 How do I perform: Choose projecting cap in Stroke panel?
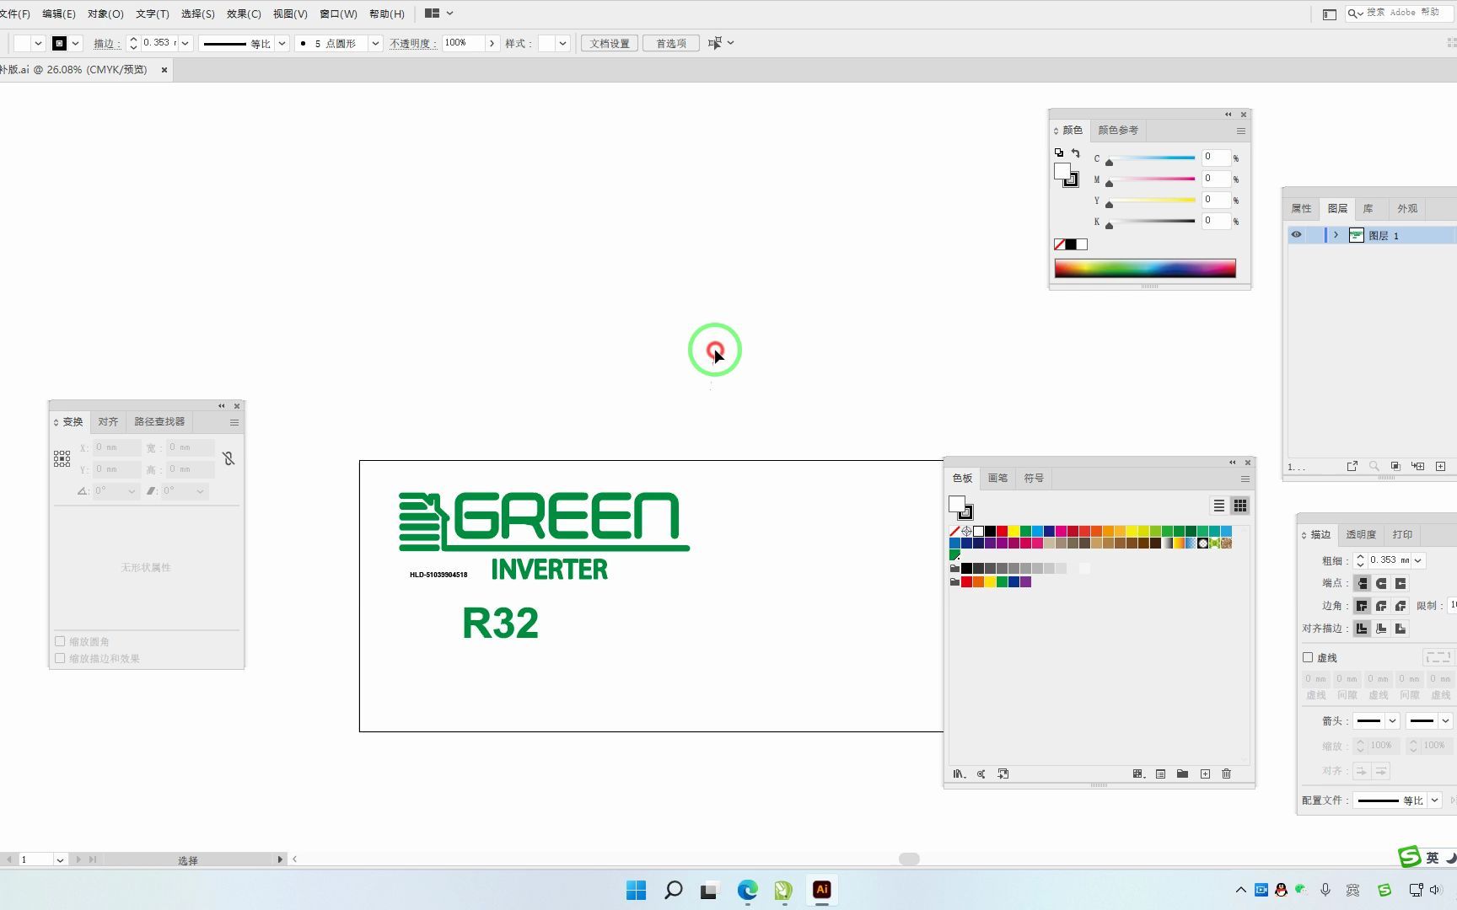pyautogui.click(x=1401, y=583)
